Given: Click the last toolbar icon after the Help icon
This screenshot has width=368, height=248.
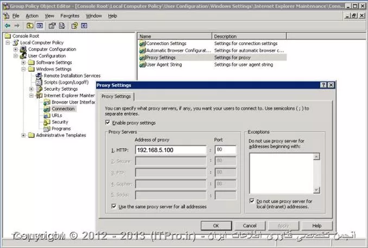Looking at the screenshot, I should coord(84,26).
